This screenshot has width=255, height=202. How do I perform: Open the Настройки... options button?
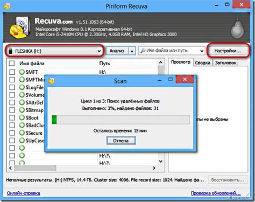pyautogui.click(x=228, y=51)
